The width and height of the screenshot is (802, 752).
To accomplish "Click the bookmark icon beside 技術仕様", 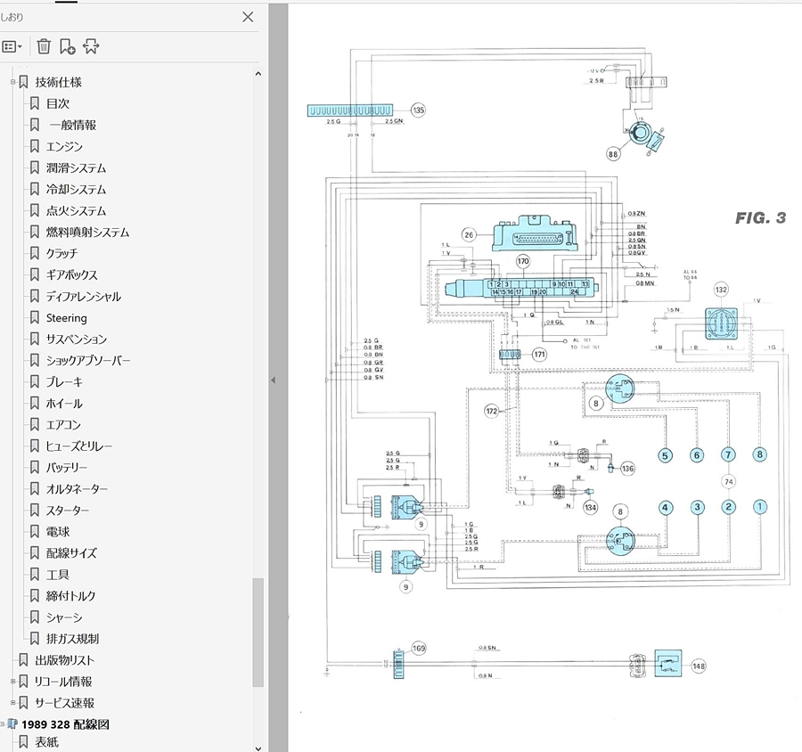I will [x=23, y=82].
